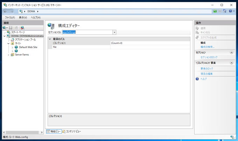
Task: Select the DOMA server node
Action: pyautogui.click(x=27, y=36)
